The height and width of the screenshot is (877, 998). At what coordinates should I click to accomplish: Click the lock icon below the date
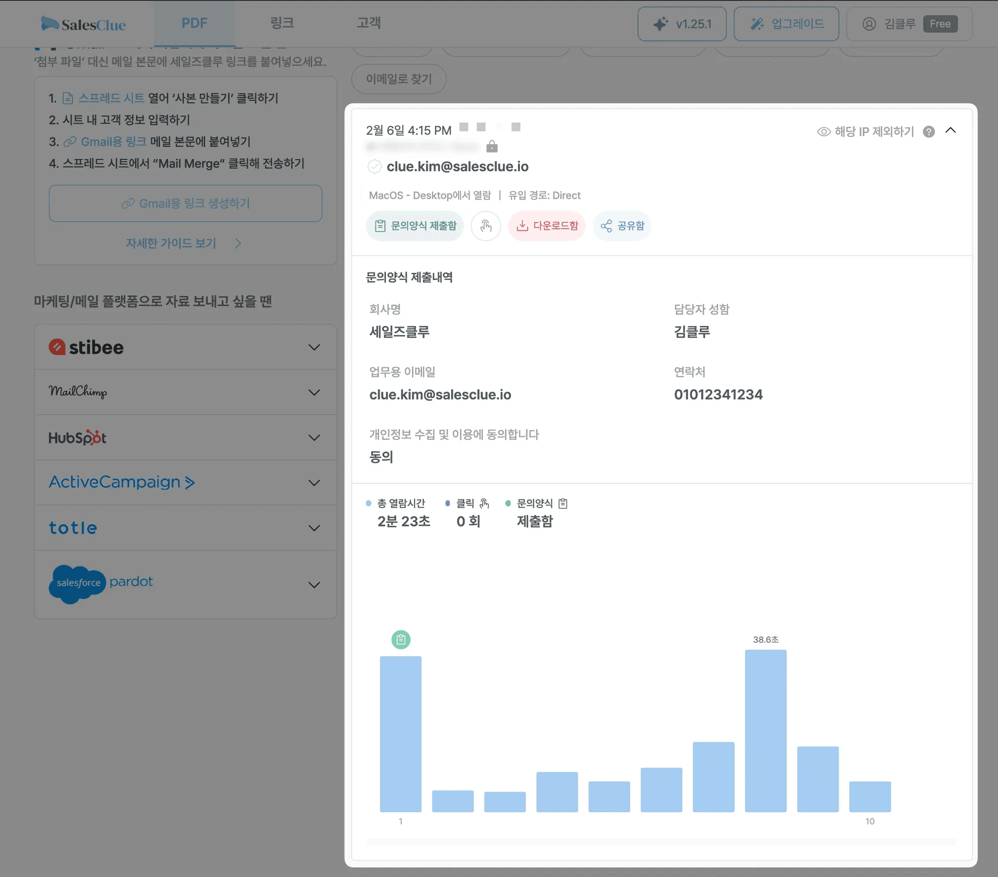coord(493,146)
